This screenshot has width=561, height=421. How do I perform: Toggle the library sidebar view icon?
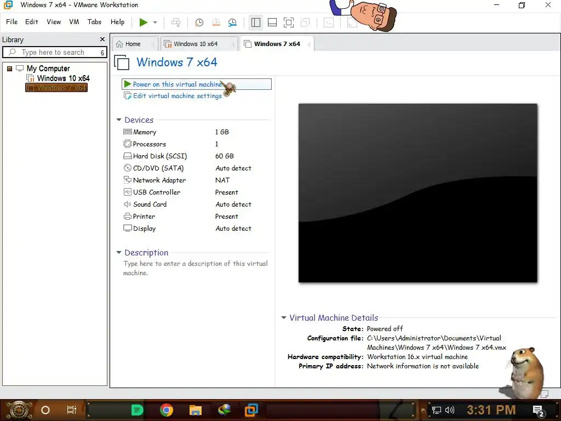pos(255,22)
